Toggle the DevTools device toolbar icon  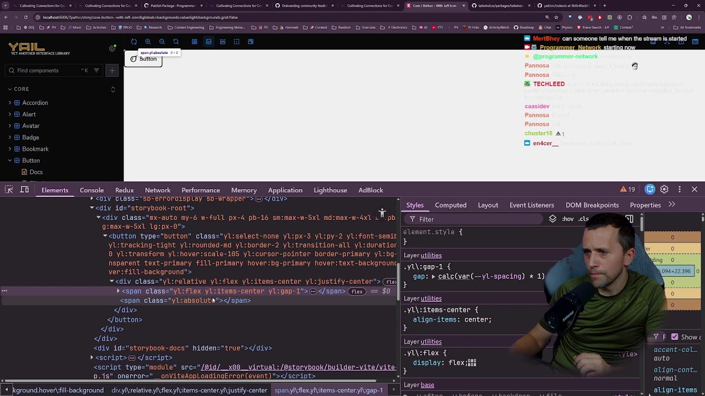pos(24,190)
